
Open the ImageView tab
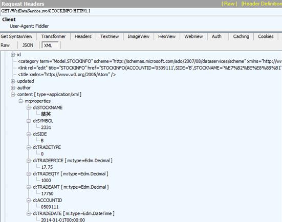pyautogui.click(x=139, y=36)
